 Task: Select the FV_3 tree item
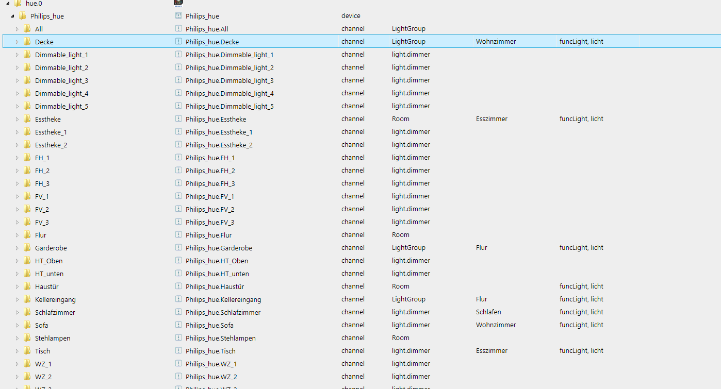click(42, 222)
